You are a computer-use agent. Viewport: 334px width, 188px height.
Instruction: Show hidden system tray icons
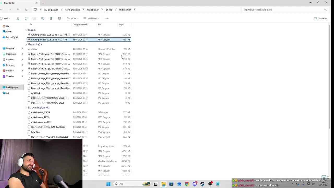(292, 184)
